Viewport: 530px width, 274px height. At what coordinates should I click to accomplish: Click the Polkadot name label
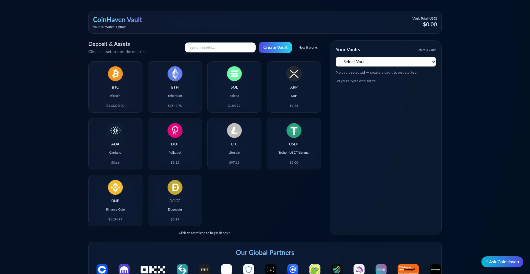click(175, 153)
